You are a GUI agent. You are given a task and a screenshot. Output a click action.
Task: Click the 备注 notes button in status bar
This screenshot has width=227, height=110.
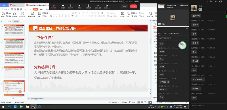click(125, 102)
